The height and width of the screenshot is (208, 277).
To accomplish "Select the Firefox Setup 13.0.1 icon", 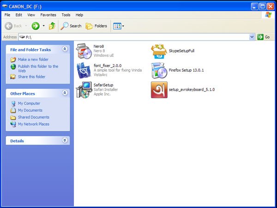I will pos(159,70).
